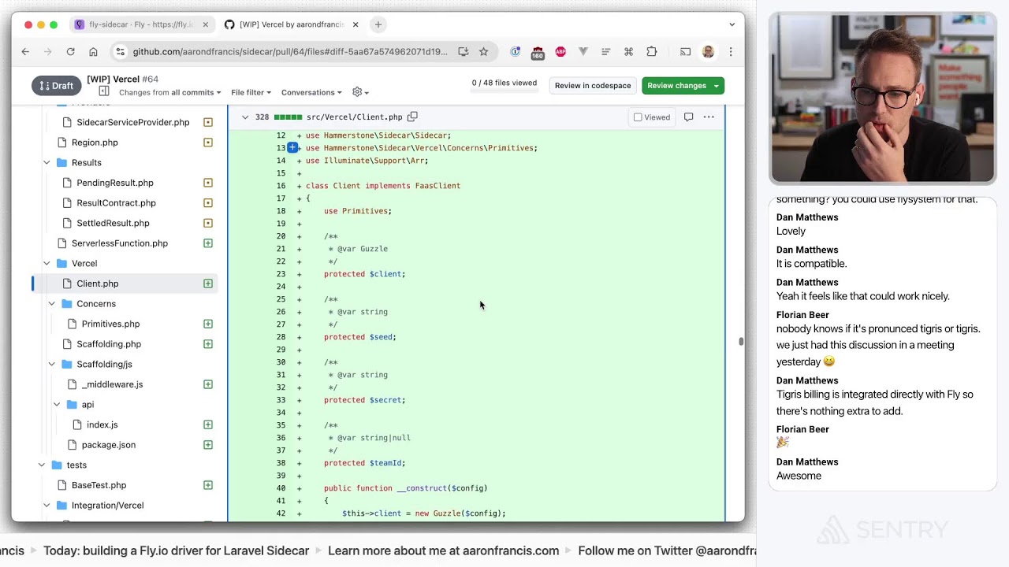
Task: Reload the page with the refresh icon
Action: [x=70, y=51]
